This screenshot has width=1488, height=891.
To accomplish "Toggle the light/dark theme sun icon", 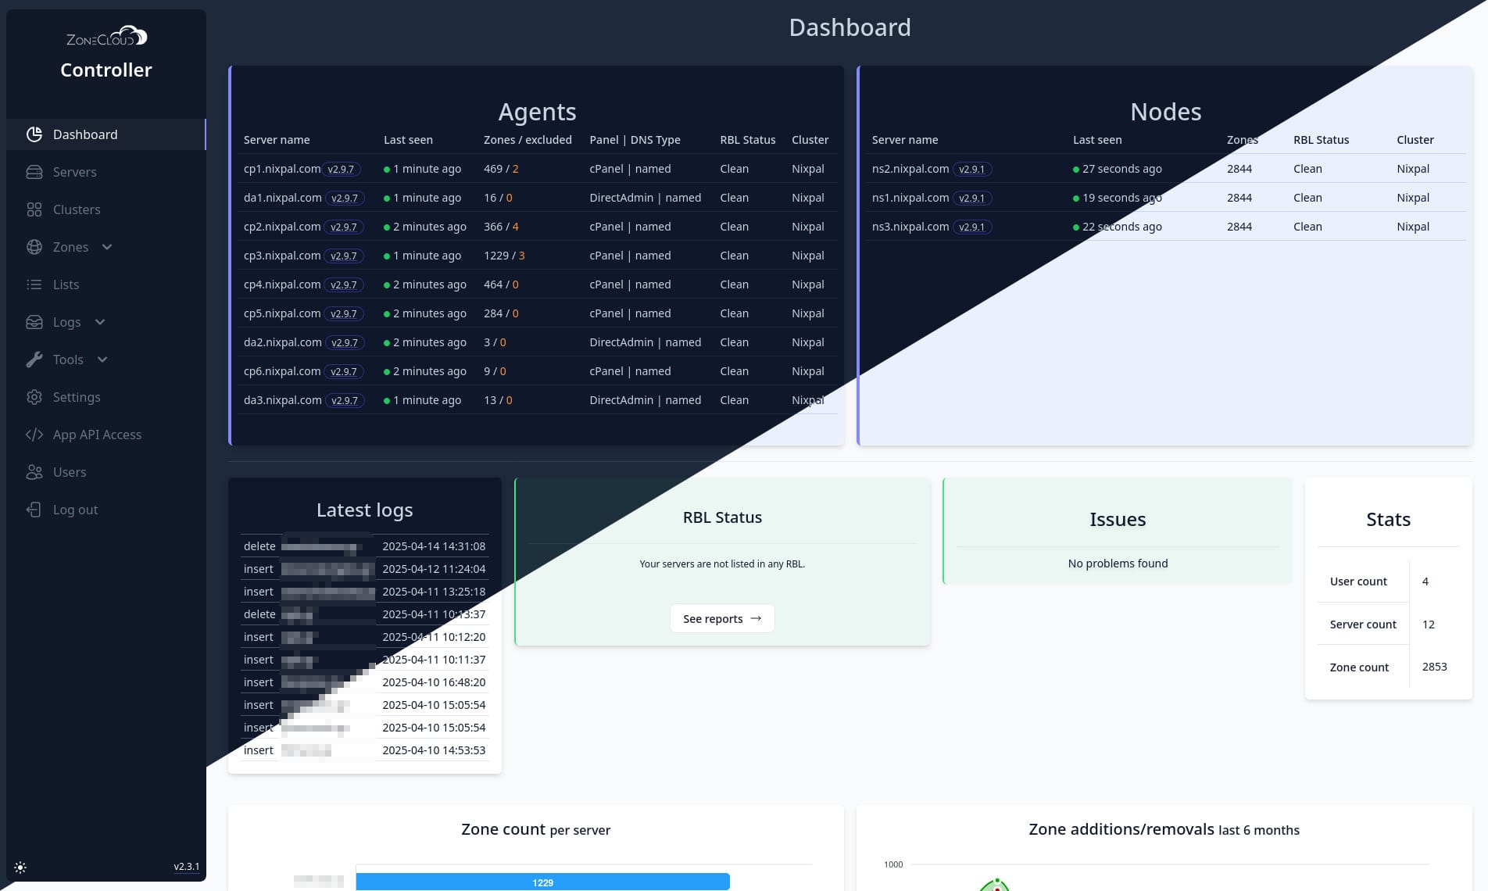I will point(20,868).
